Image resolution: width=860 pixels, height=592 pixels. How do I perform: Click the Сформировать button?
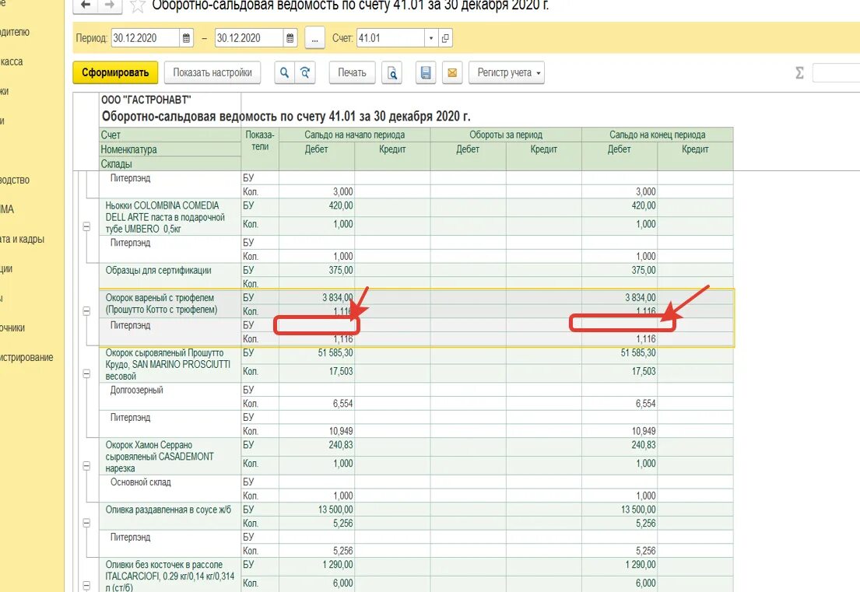point(115,72)
